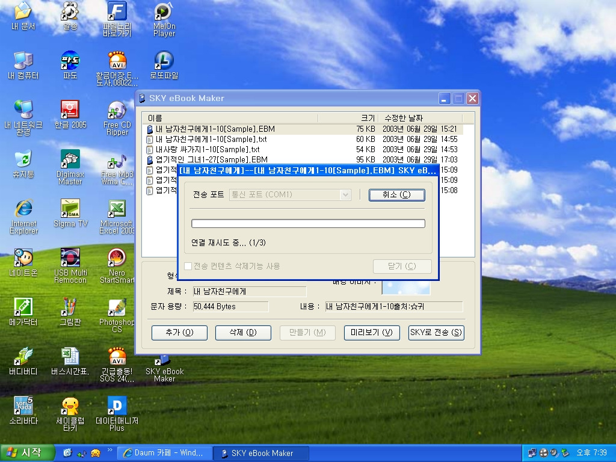
Task: Launch Digimax Master shortcut
Action: [70, 167]
